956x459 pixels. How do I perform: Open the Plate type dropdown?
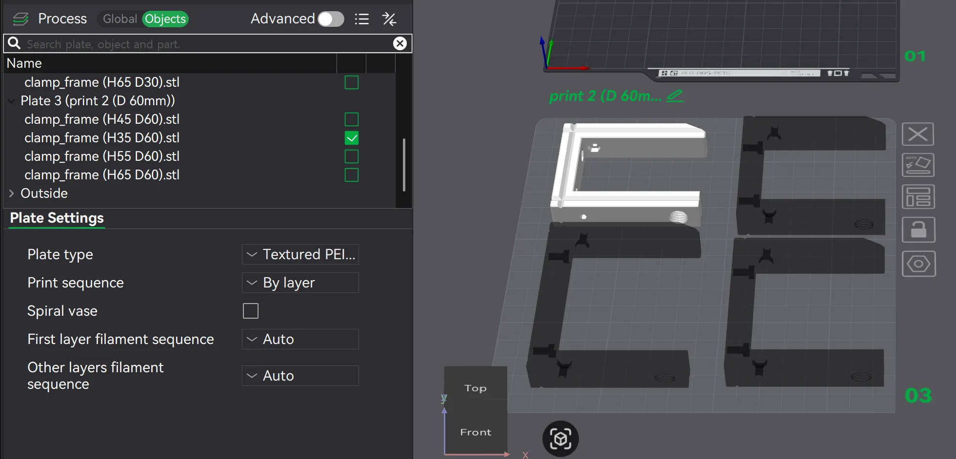[x=300, y=254]
